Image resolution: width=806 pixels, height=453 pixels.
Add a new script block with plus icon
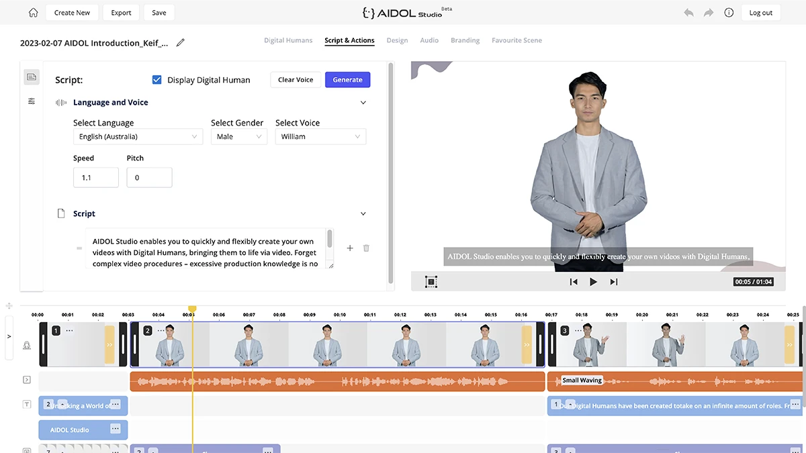[x=350, y=248]
